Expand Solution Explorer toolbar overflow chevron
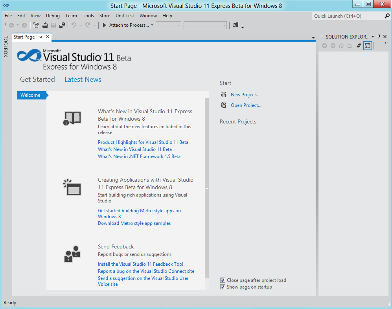The height and width of the screenshot is (309, 392). point(386,44)
